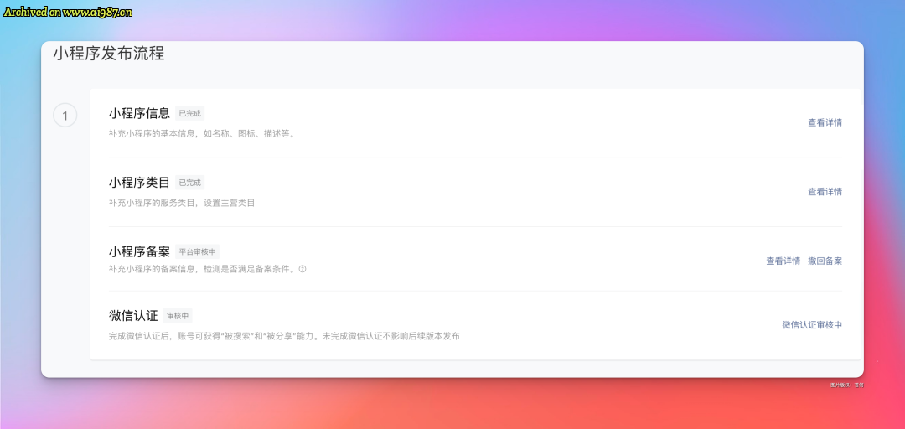Open 查看详情 for 小程序类目
The height and width of the screenshot is (429, 905).
pyautogui.click(x=825, y=192)
